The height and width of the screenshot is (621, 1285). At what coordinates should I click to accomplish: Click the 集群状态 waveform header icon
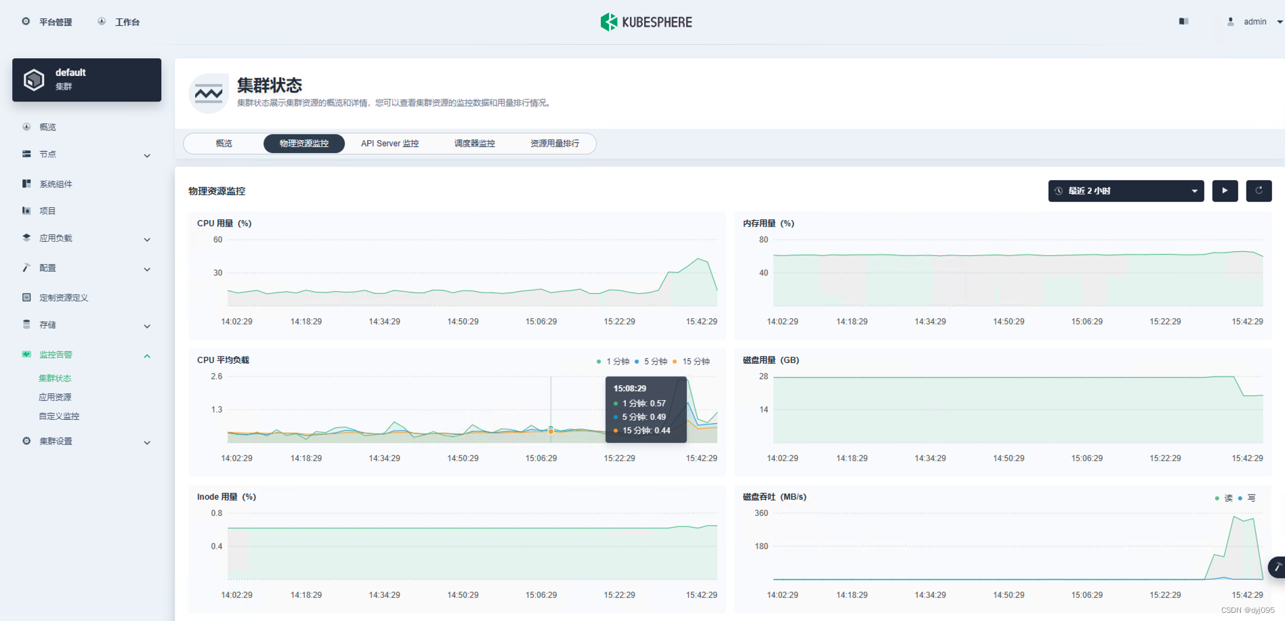[209, 93]
